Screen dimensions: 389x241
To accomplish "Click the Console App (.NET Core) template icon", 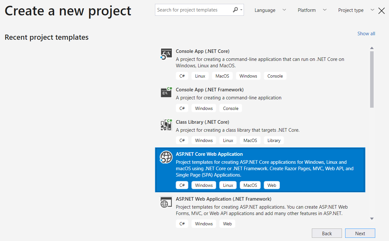I will click(x=166, y=54).
